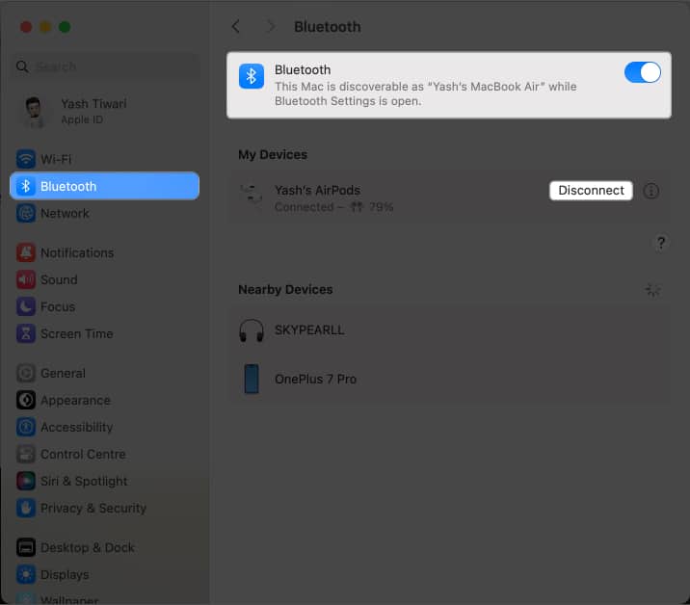Open Appearance settings

(x=105, y=401)
